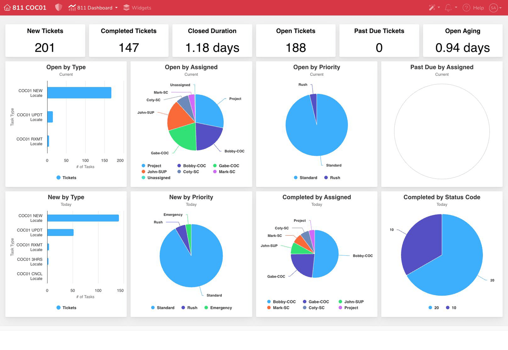Expand the wand tool dropdown caret
This screenshot has width=508, height=350.
coord(439,7)
